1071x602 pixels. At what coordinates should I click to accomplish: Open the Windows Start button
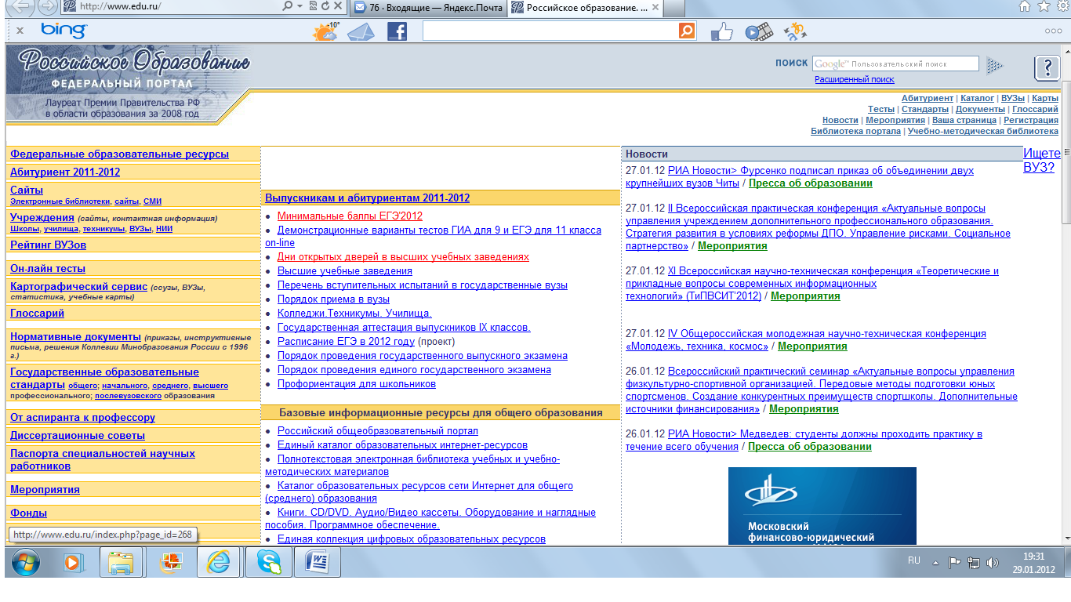[x=26, y=562]
